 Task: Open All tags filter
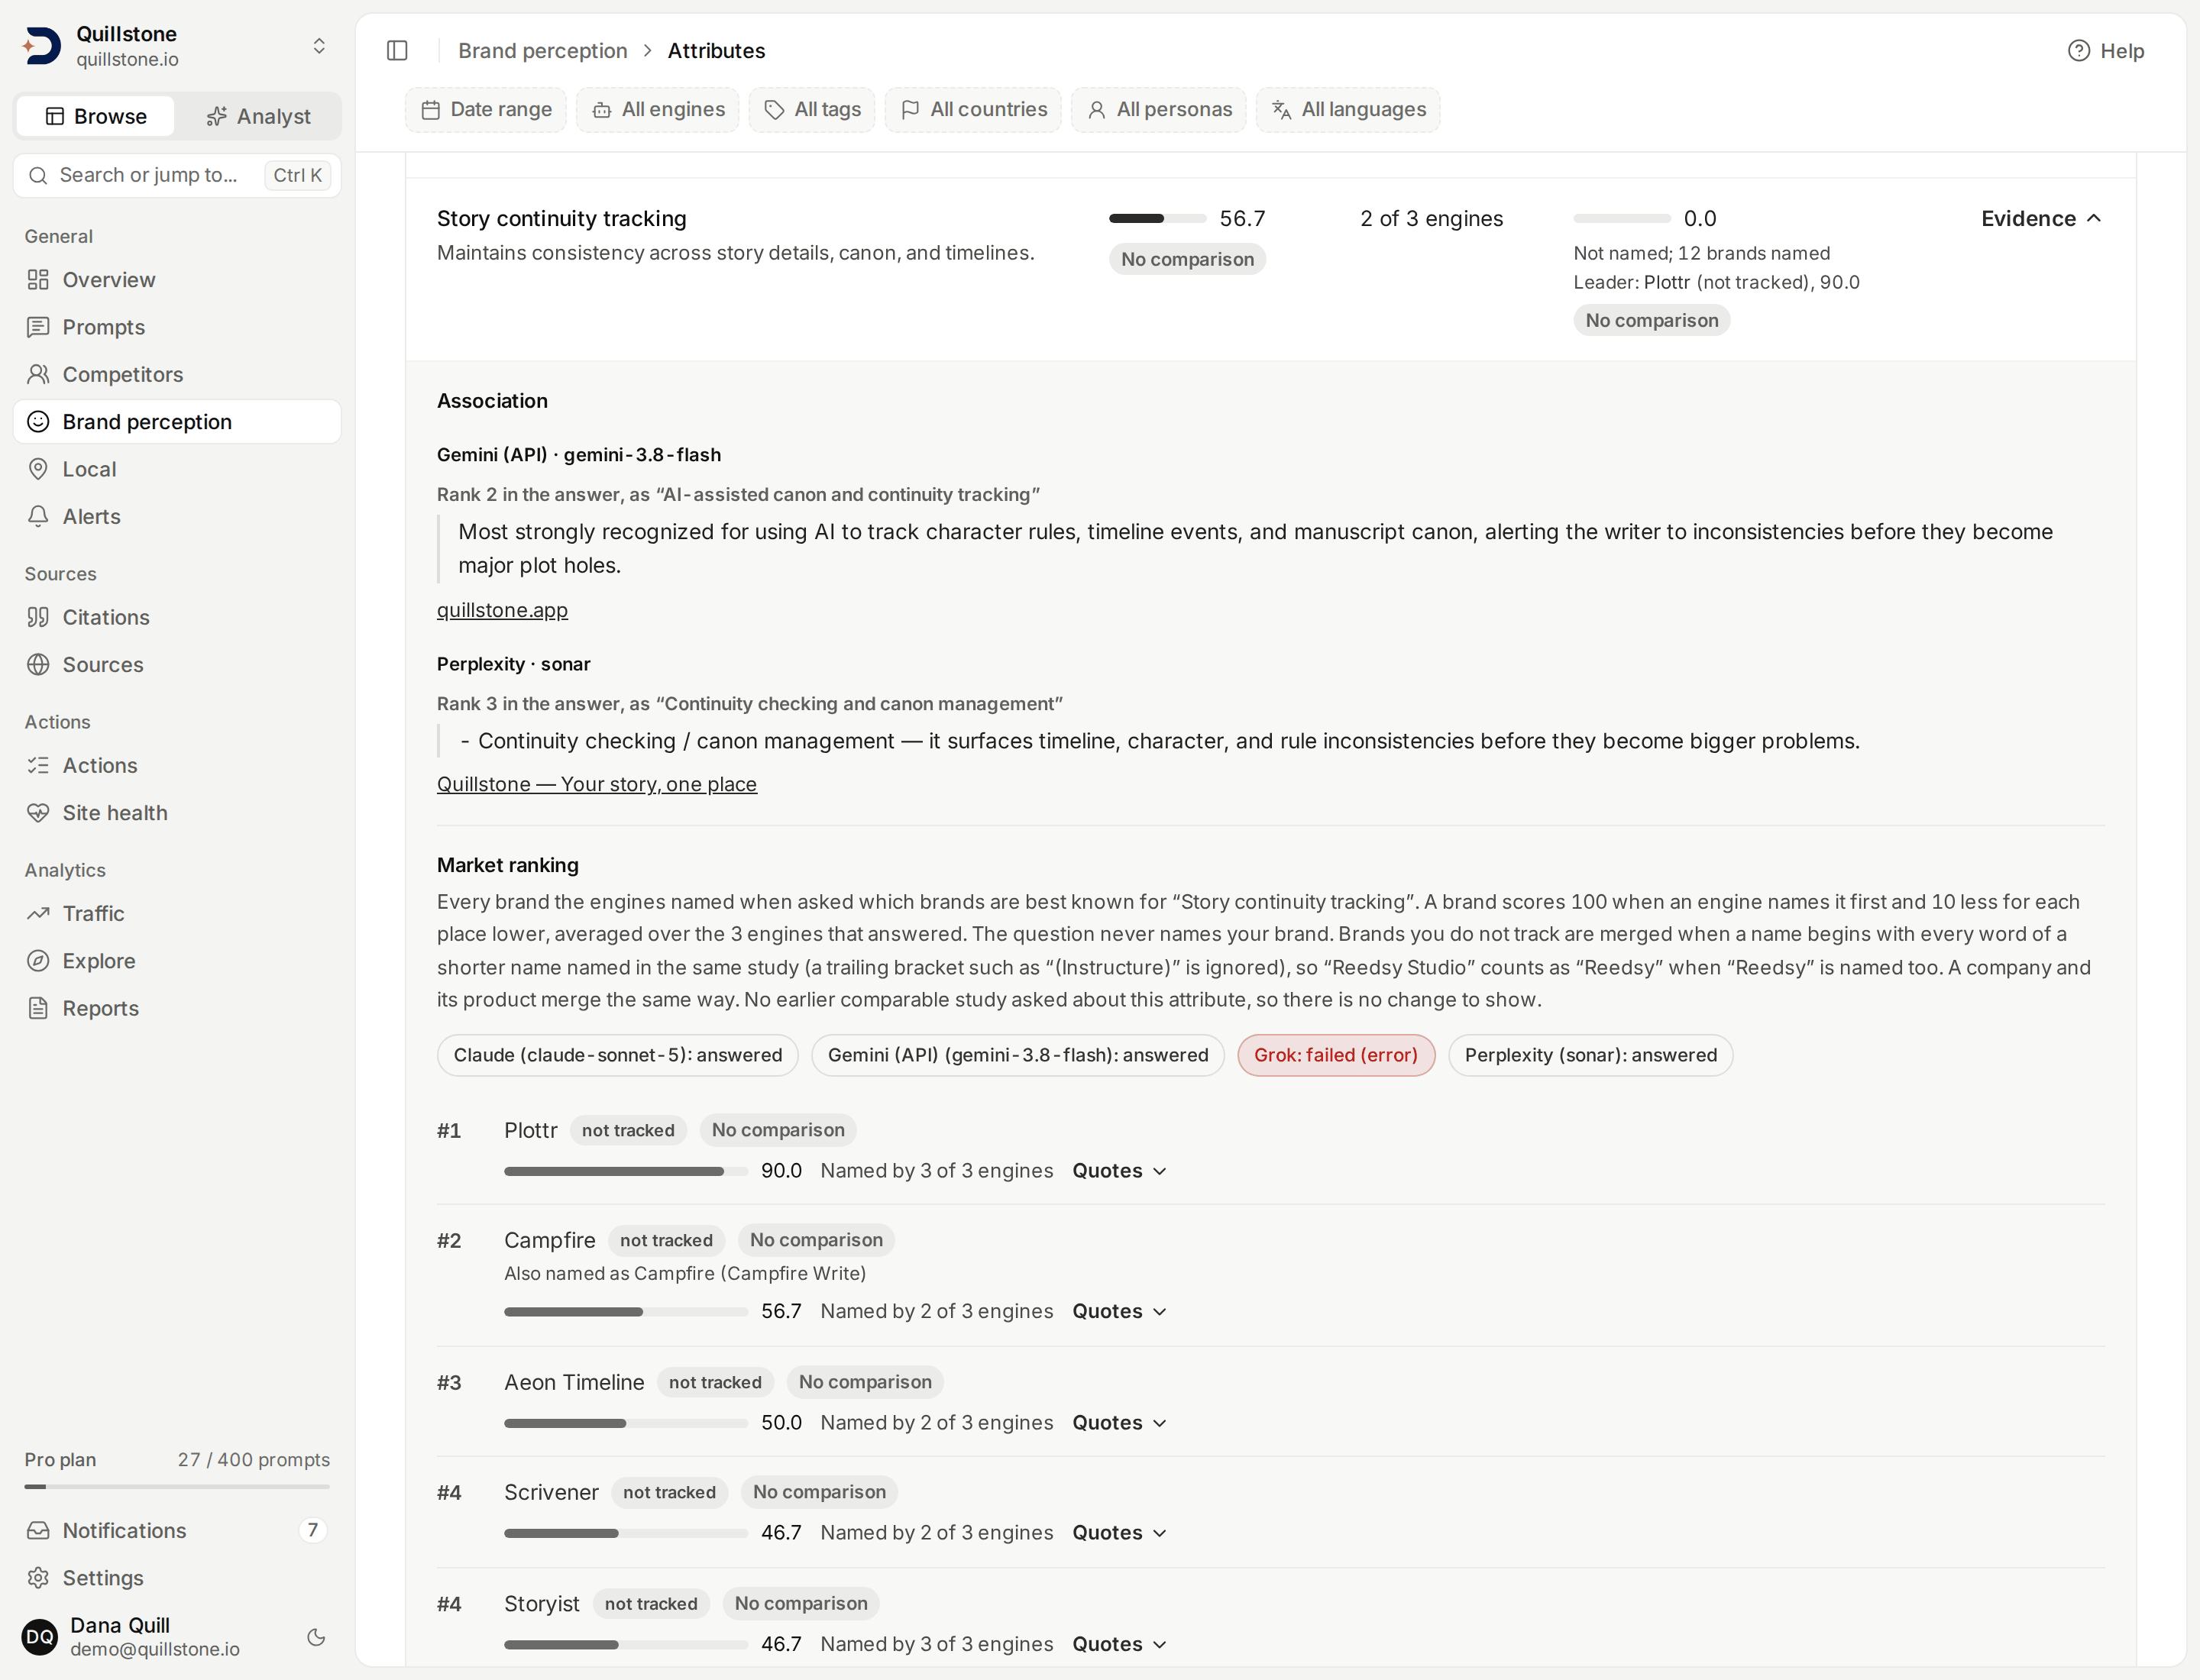[812, 109]
